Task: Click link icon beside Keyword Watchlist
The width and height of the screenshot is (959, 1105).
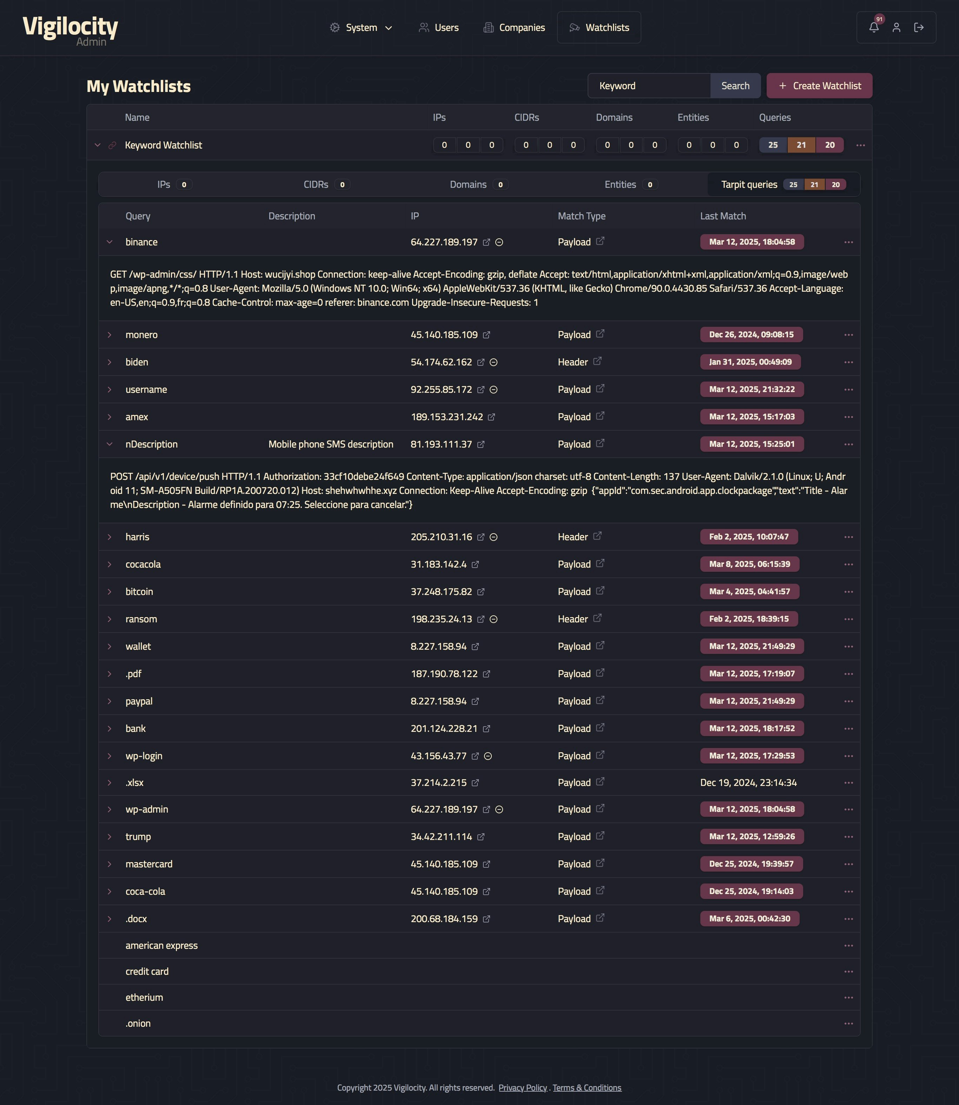Action: point(112,145)
